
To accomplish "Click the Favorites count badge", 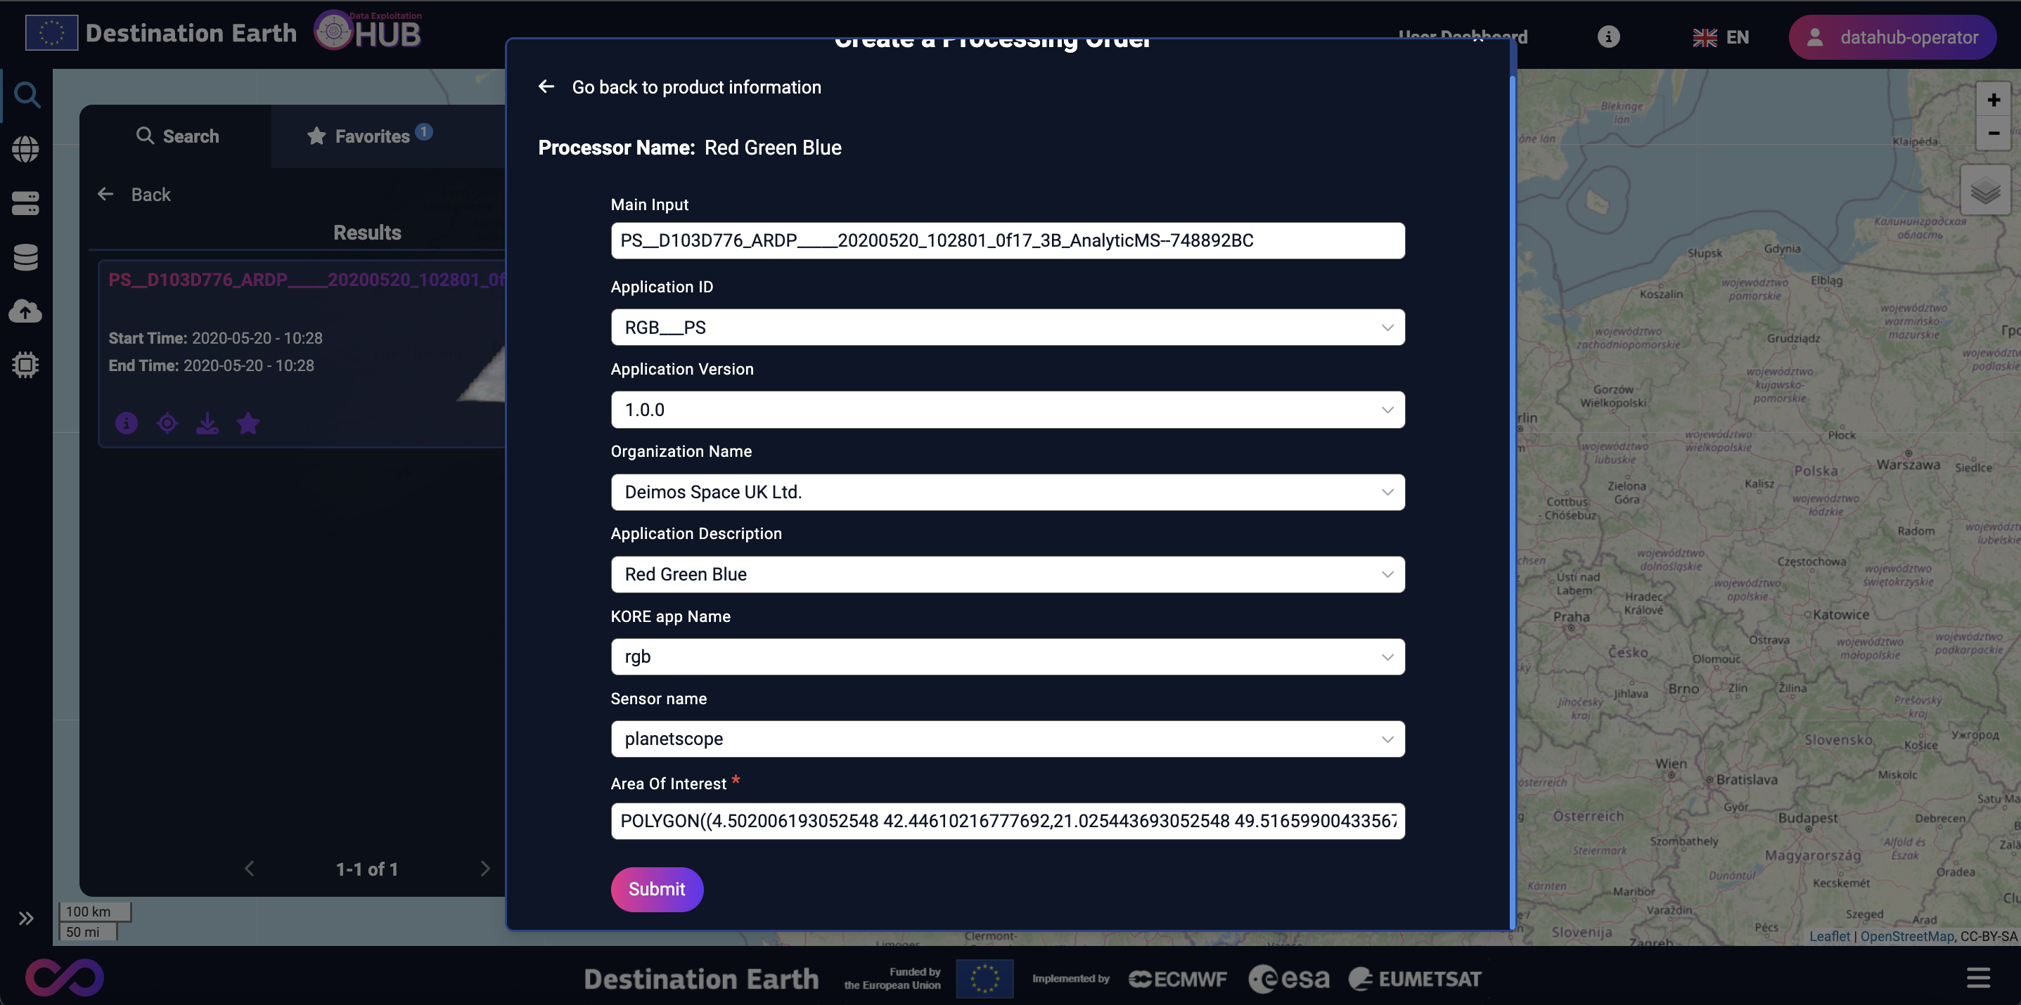I will tap(423, 131).
